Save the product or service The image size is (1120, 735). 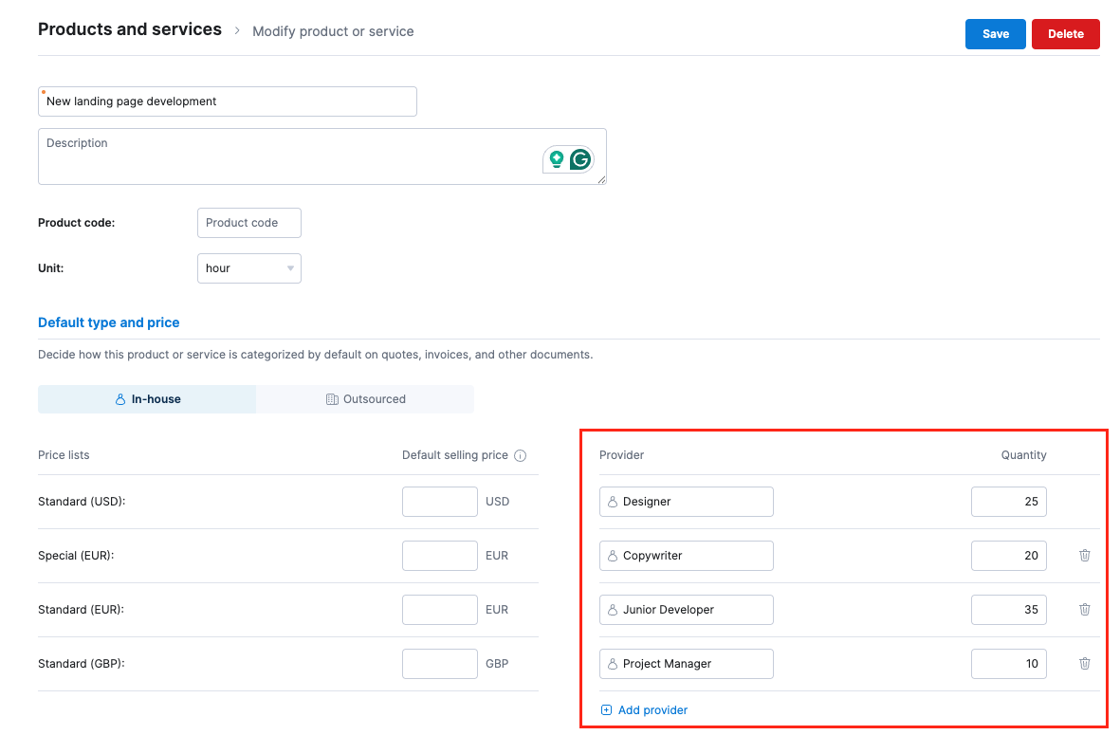995,33
